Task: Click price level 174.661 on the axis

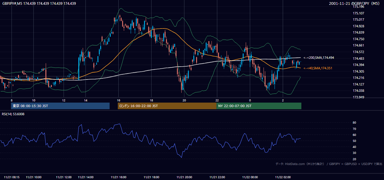Action: (x=358, y=45)
